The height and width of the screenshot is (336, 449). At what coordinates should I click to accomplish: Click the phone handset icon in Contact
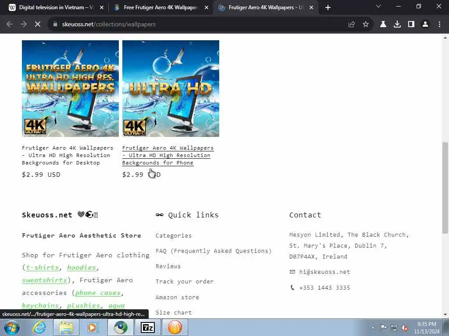(x=292, y=287)
